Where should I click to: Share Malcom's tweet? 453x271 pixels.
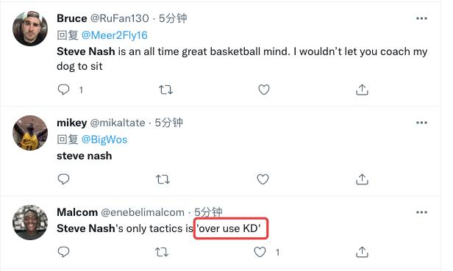click(x=362, y=252)
